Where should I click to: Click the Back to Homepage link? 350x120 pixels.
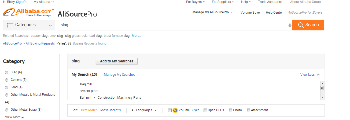tap(39, 15)
